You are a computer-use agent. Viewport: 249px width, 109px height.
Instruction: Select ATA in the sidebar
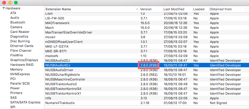pyautogui.click(x=13, y=13)
